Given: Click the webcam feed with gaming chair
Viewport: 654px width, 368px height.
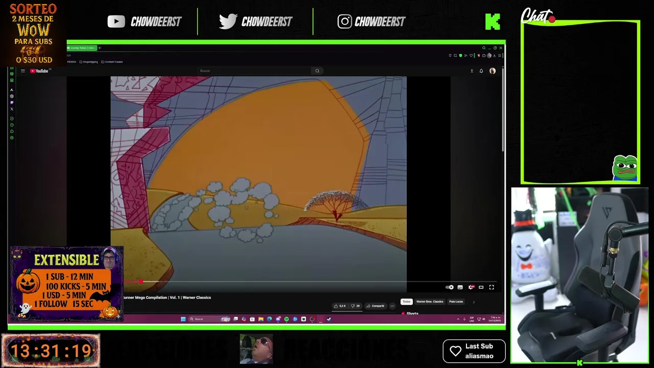Looking at the screenshot, I should (x=580, y=276).
